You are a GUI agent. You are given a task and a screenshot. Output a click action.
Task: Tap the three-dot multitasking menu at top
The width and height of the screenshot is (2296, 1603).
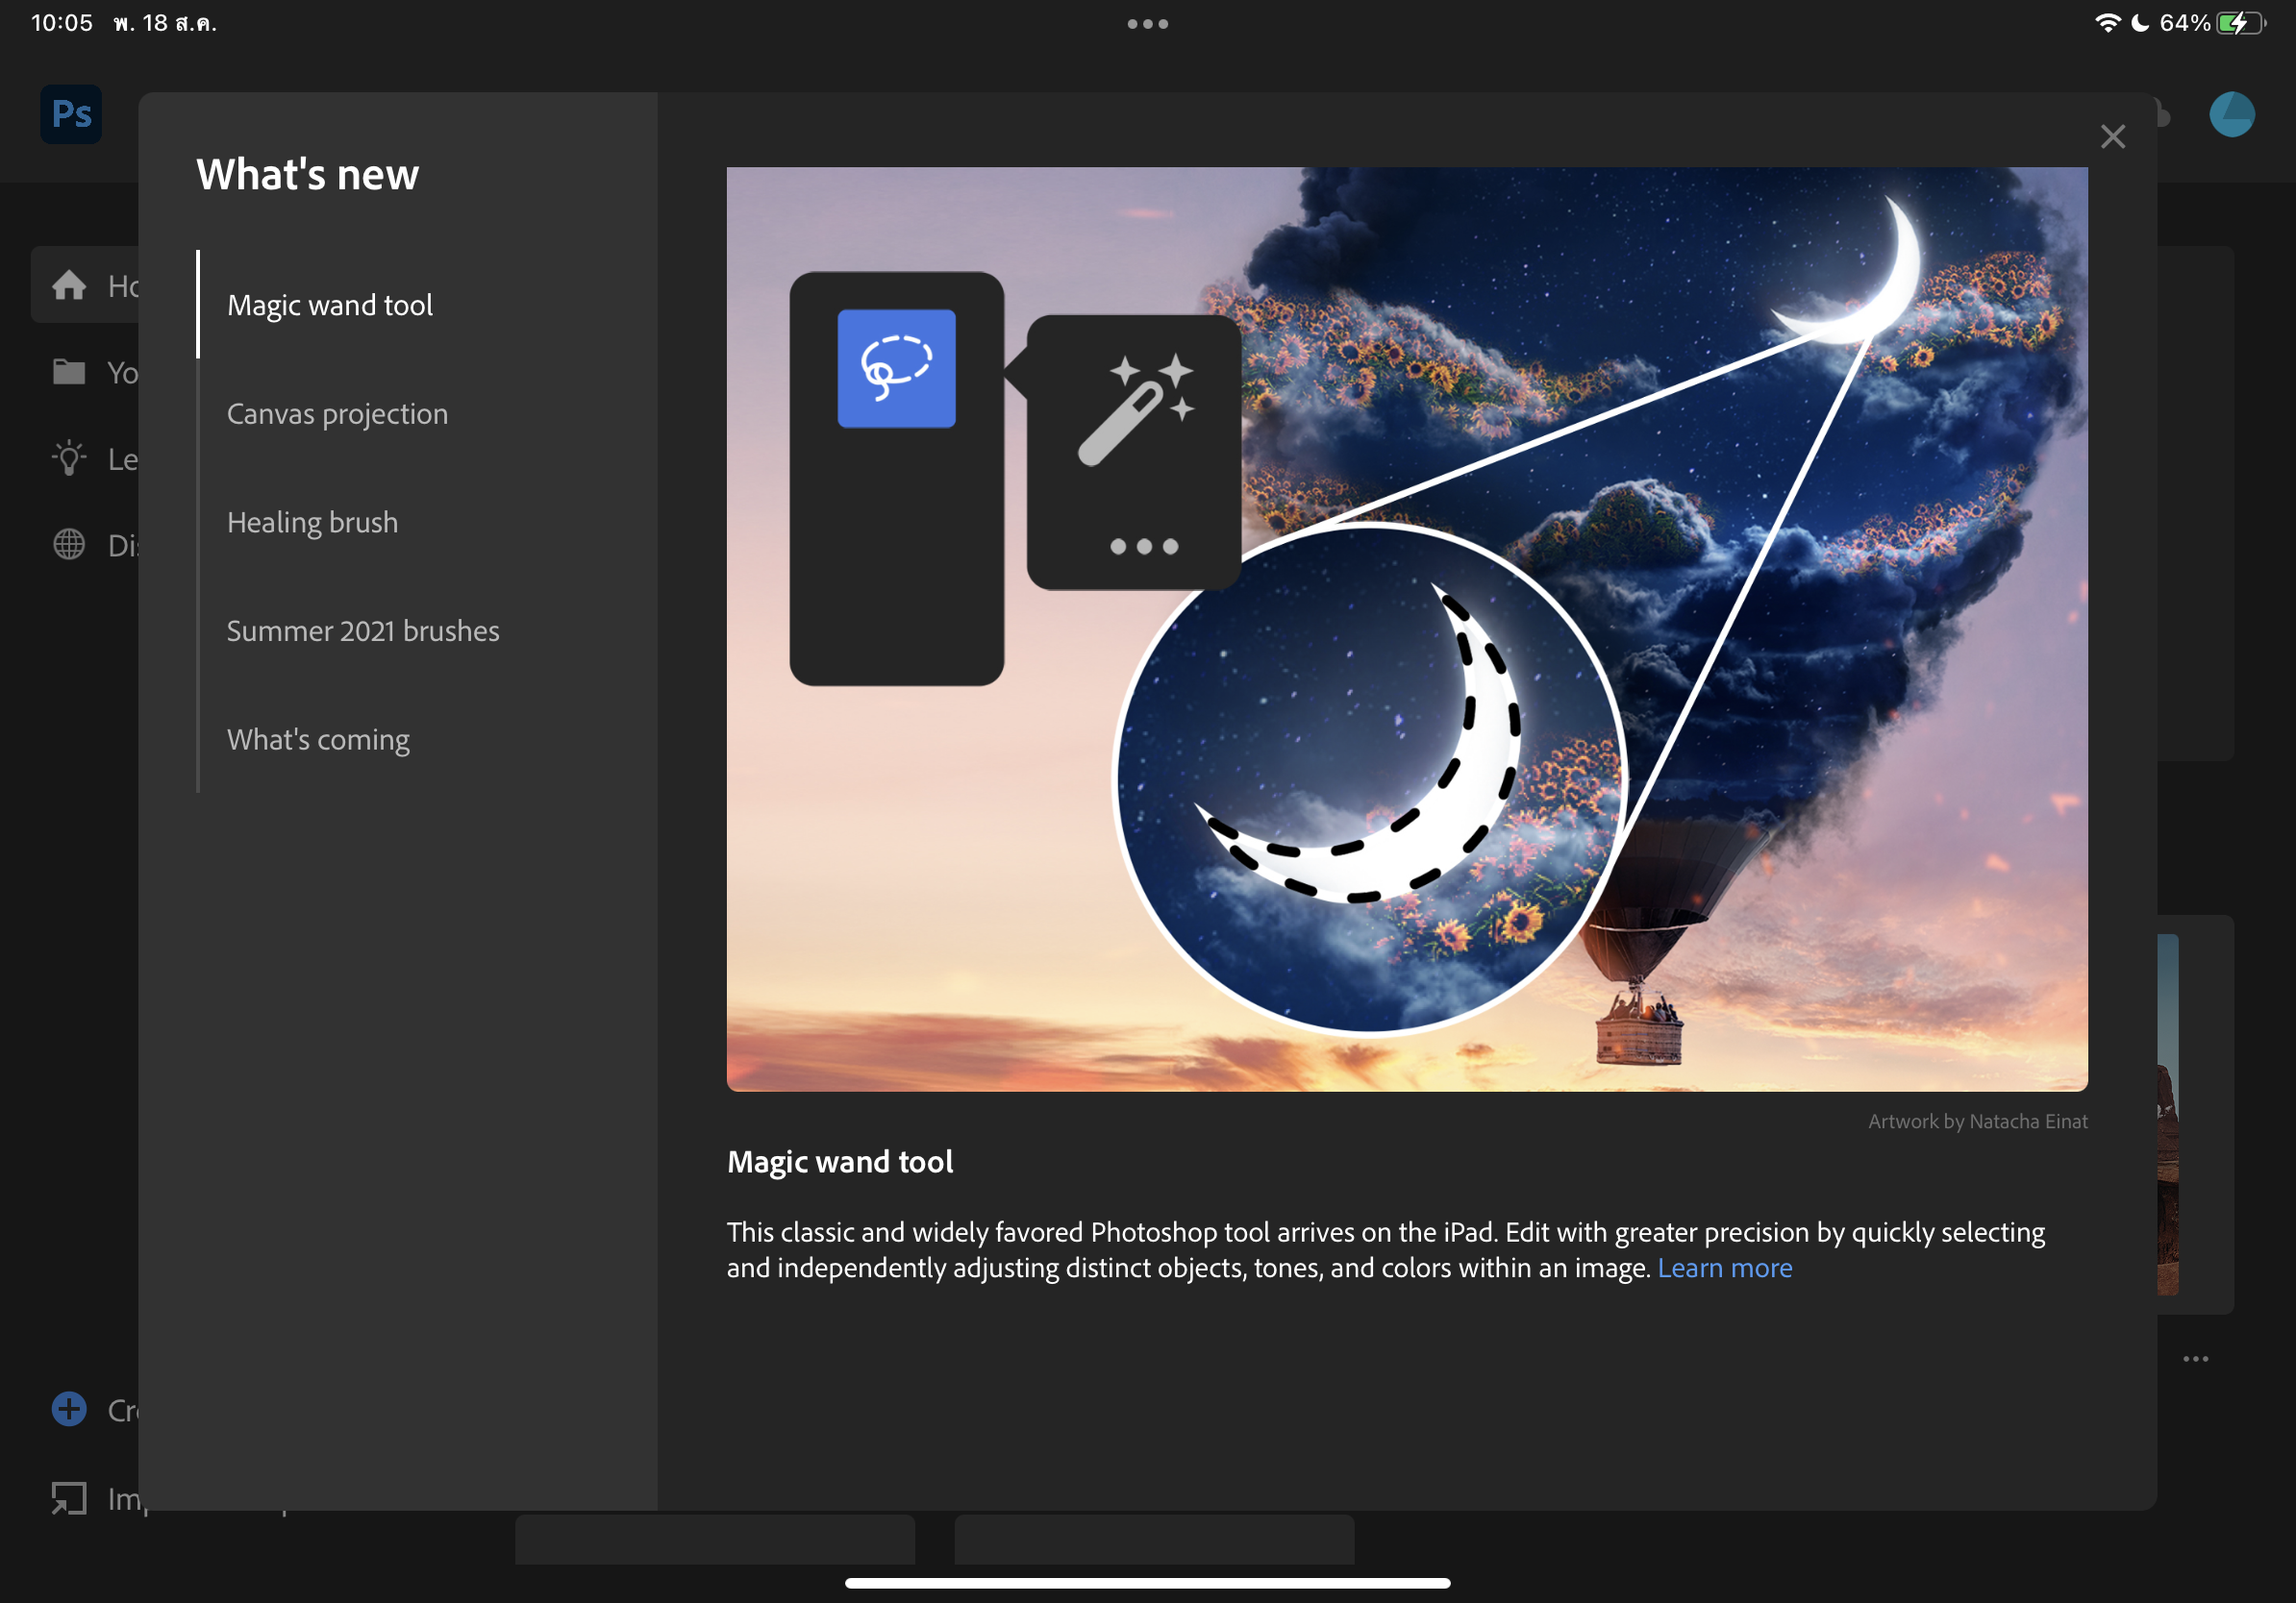pos(1147,24)
